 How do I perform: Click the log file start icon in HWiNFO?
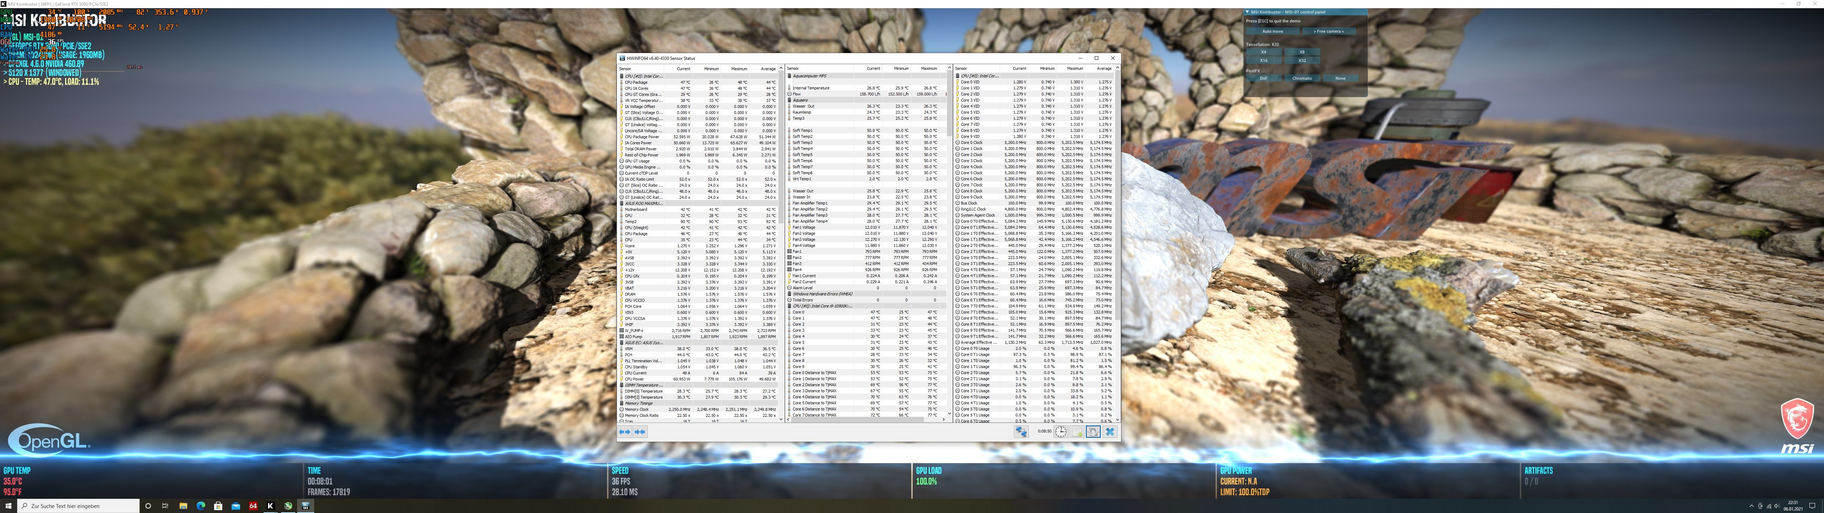[1077, 431]
